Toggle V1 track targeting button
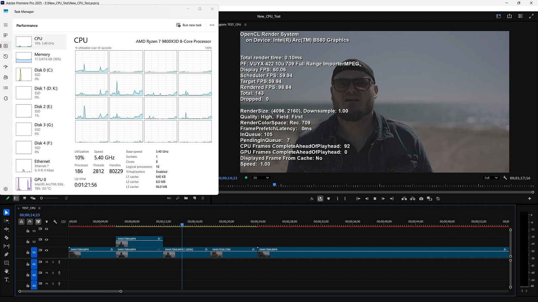 tap(34, 252)
